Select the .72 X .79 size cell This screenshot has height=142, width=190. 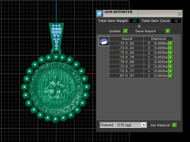[126, 57]
